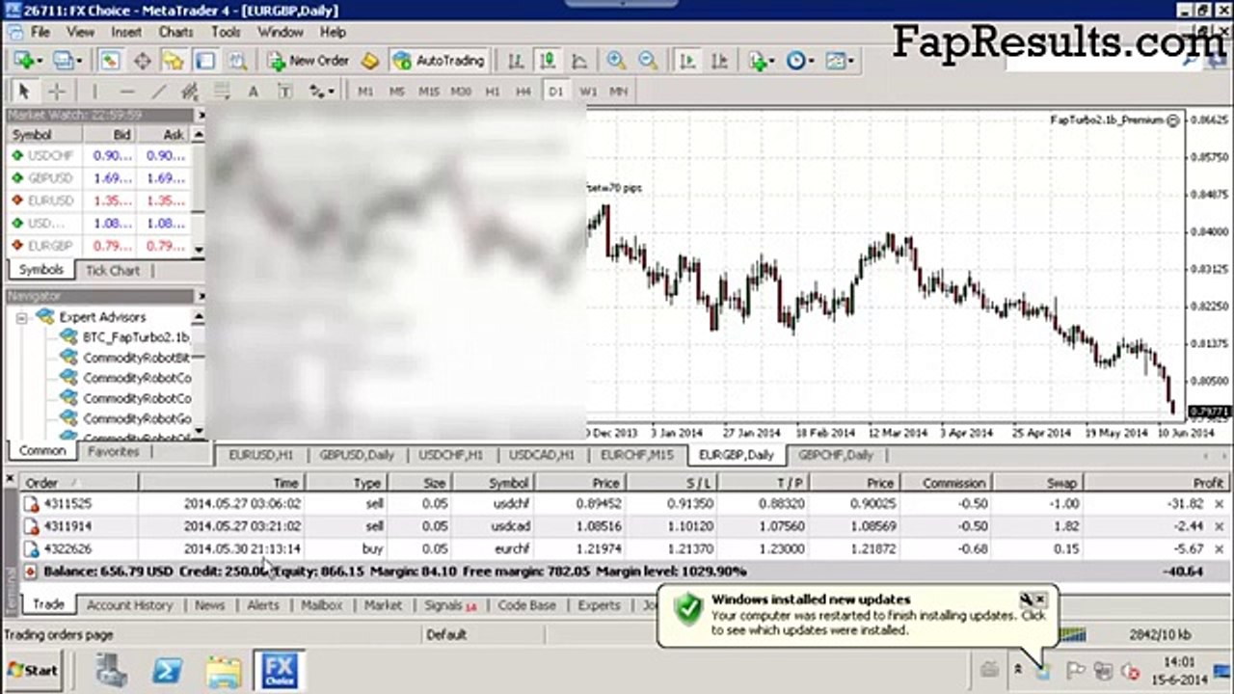Toggle the Data Window crosshair icon
Image resolution: width=1234 pixels, height=694 pixels.
coord(142,61)
